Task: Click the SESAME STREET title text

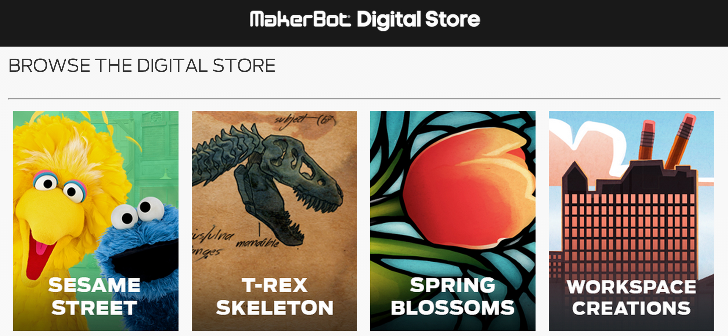Action: click(x=94, y=296)
